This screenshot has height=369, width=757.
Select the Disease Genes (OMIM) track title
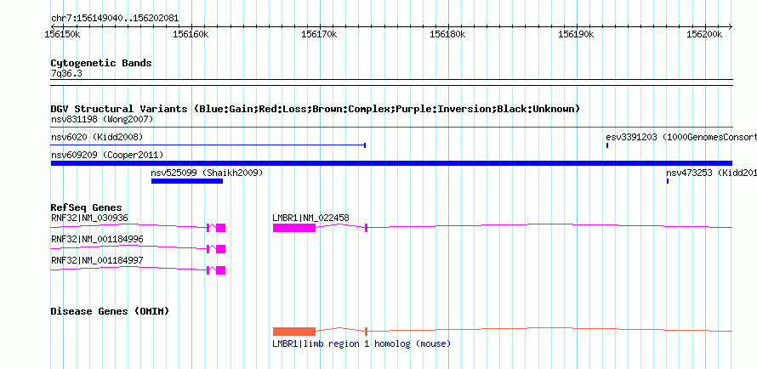(x=110, y=311)
